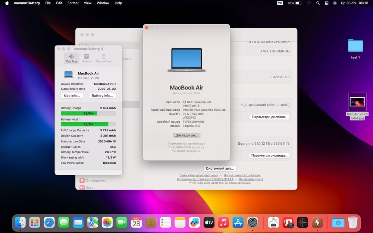Open the Window menu

(x=103, y=3)
